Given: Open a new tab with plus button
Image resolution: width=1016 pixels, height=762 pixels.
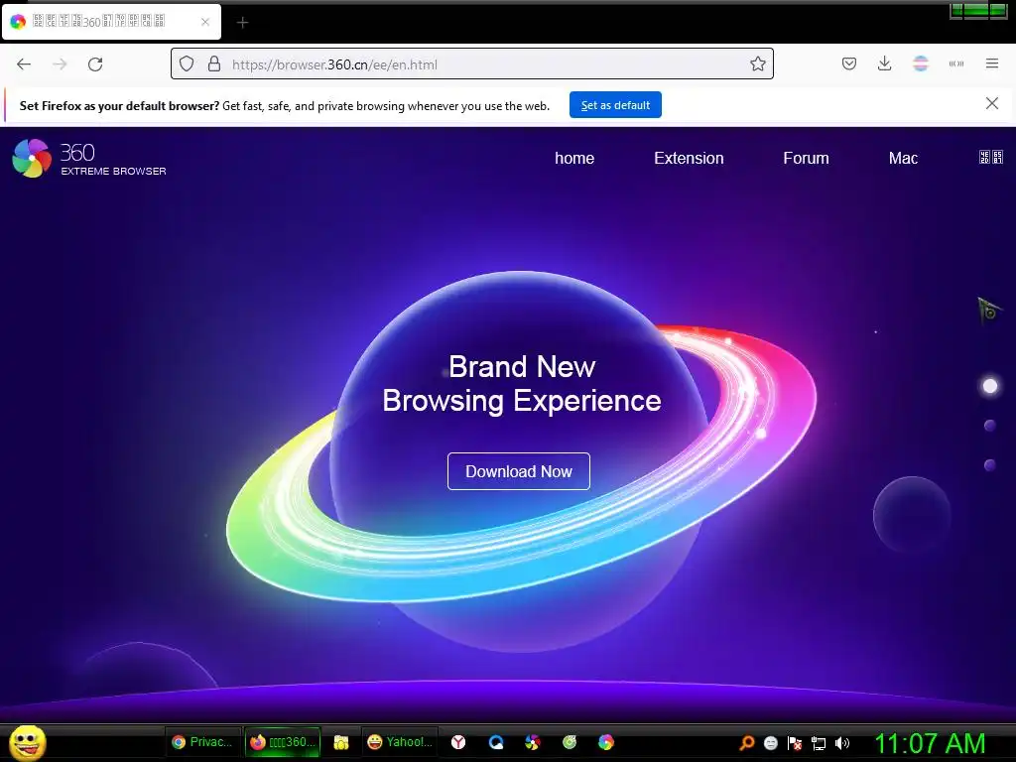Looking at the screenshot, I should tap(242, 23).
